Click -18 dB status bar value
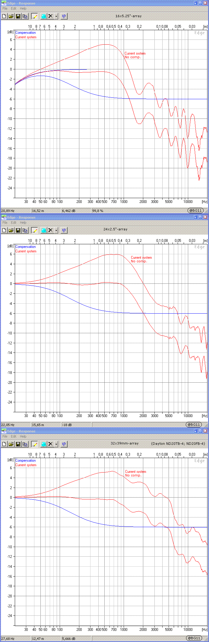 pyautogui.click(x=67, y=425)
